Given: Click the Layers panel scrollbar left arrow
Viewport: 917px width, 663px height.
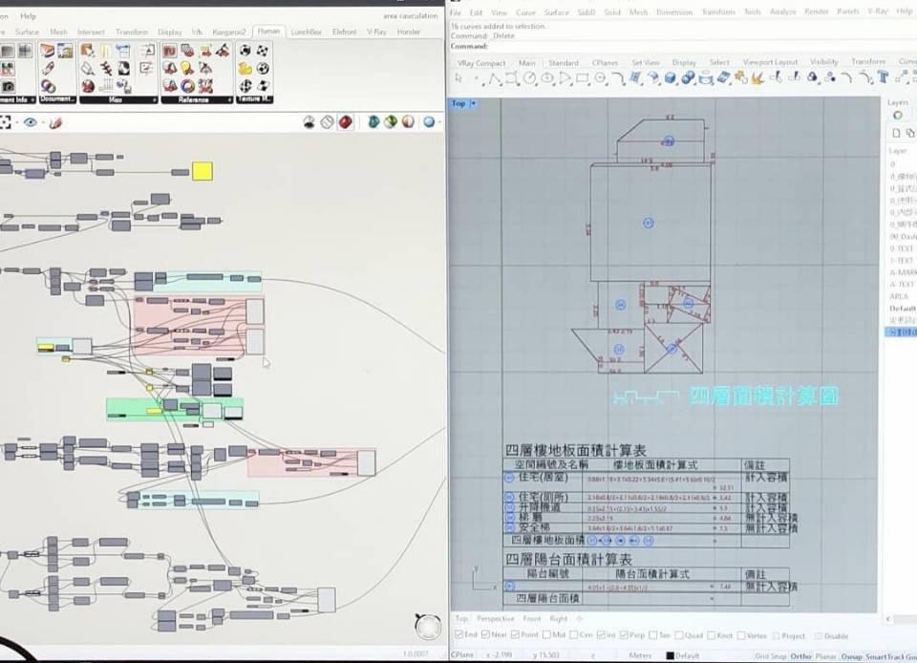Looking at the screenshot, I should coord(889,618).
